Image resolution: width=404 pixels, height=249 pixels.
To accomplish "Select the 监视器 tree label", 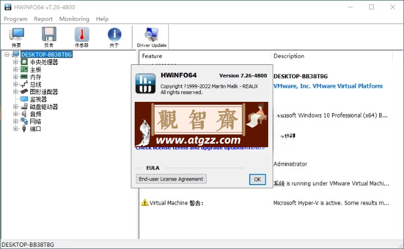I will pos(38,99).
